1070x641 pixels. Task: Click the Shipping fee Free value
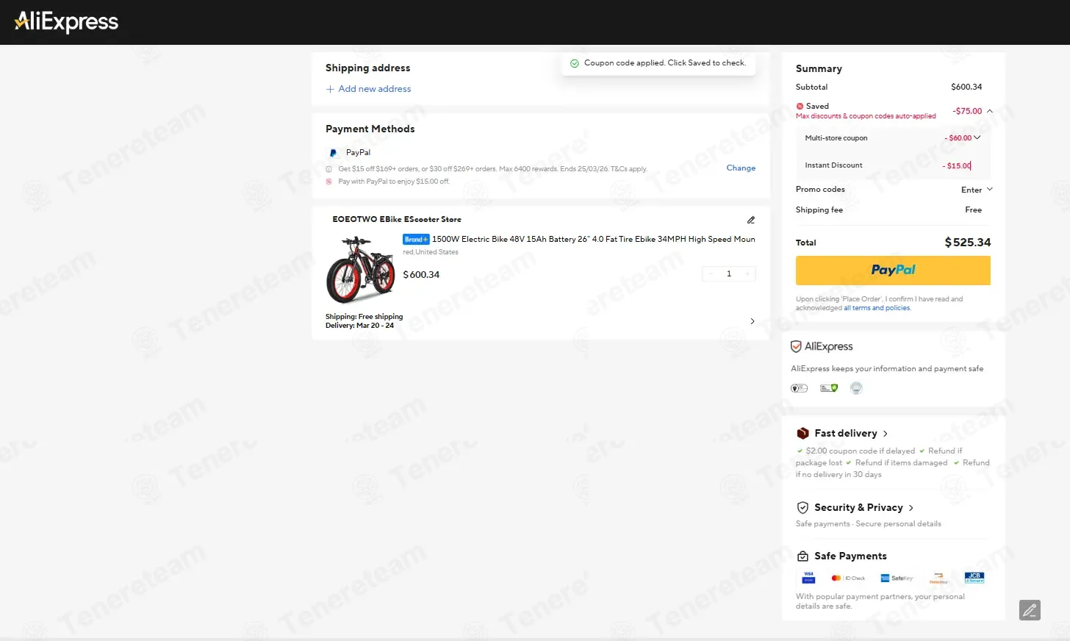click(x=973, y=210)
